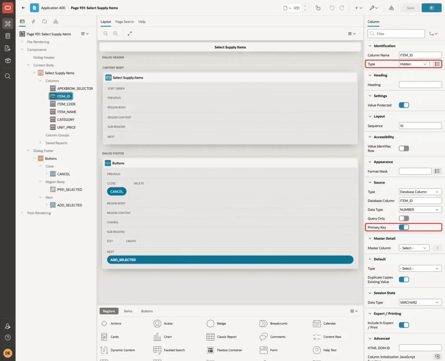Open the Master Column select dropdown
Viewport: 445px width, 361px height.
pos(414,248)
